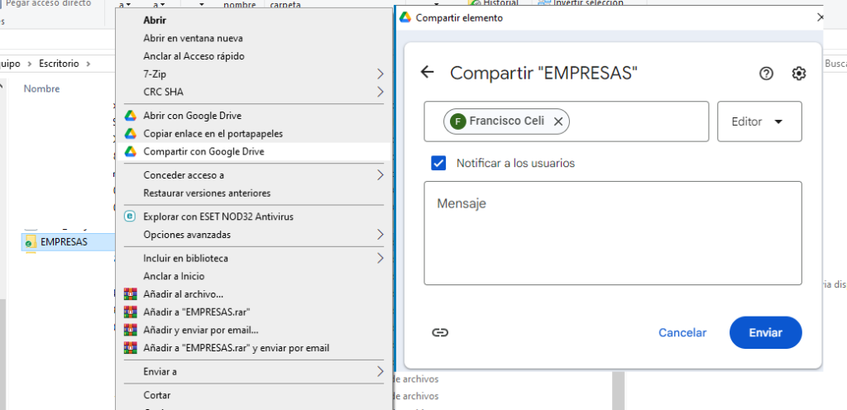The width and height of the screenshot is (847, 410).
Task: Click Cancelar in share dialog
Action: click(x=682, y=332)
